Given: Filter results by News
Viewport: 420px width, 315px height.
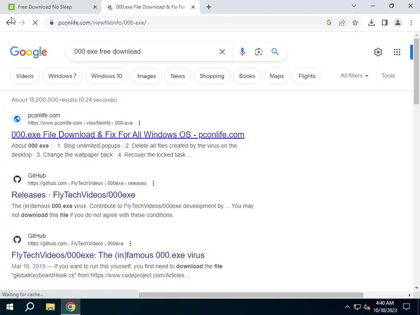Looking at the screenshot, I should click(178, 76).
